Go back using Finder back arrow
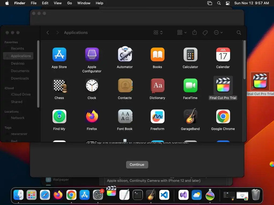The width and height of the screenshot is (274, 205). 48,33
